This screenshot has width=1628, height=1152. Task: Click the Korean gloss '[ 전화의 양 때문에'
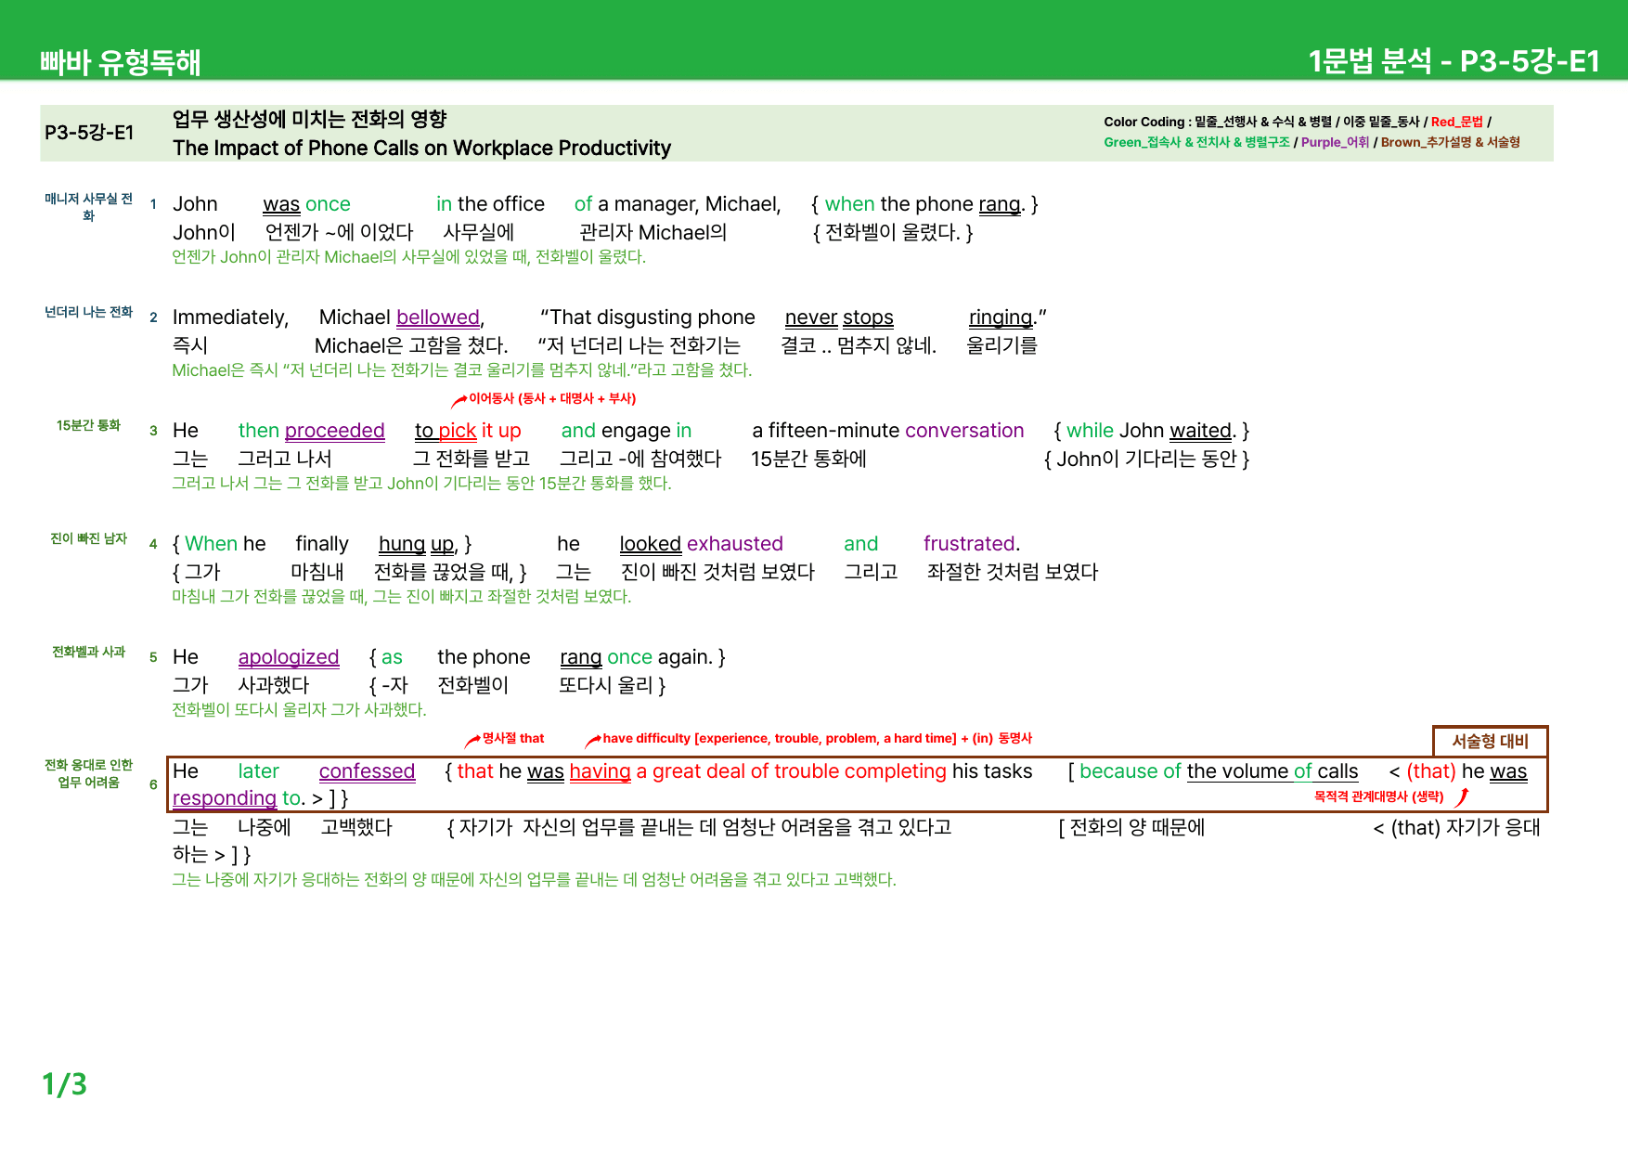pos(1131,827)
